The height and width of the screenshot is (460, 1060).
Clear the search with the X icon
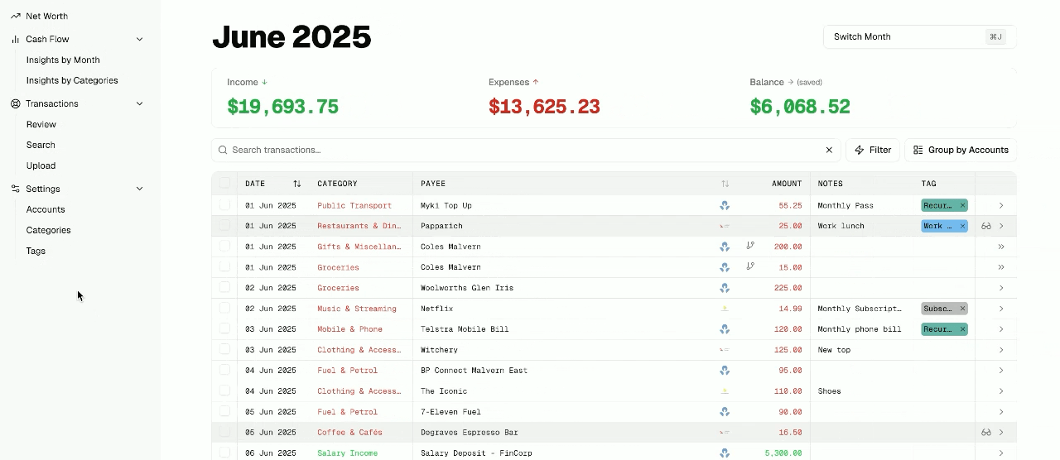click(x=829, y=151)
